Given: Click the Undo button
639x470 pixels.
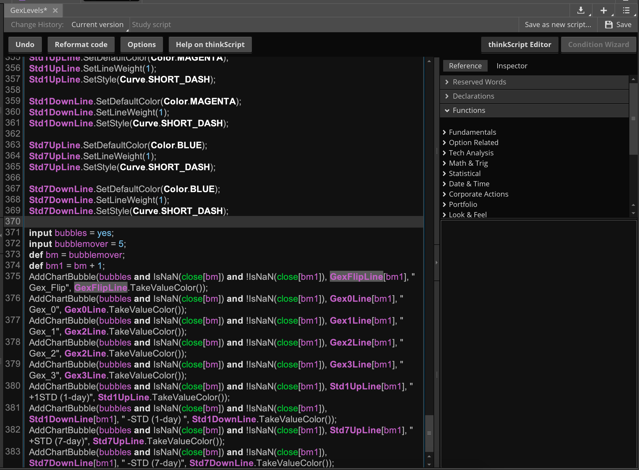Looking at the screenshot, I should click(25, 44).
